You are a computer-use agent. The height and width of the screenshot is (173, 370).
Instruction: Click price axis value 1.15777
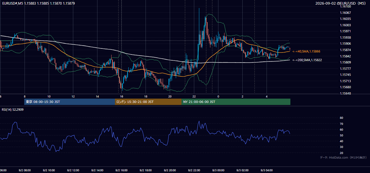point(346,69)
